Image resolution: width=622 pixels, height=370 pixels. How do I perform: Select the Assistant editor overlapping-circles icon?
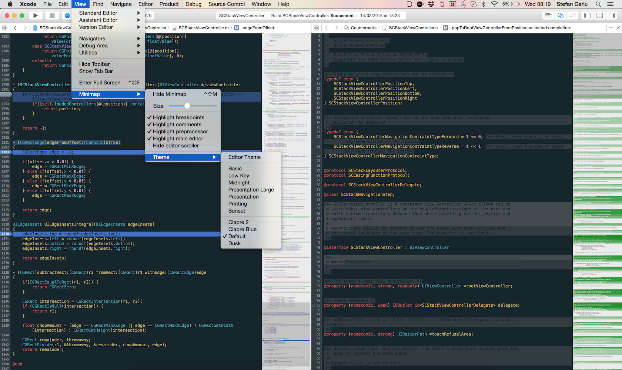pyautogui.click(x=561, y=16)
